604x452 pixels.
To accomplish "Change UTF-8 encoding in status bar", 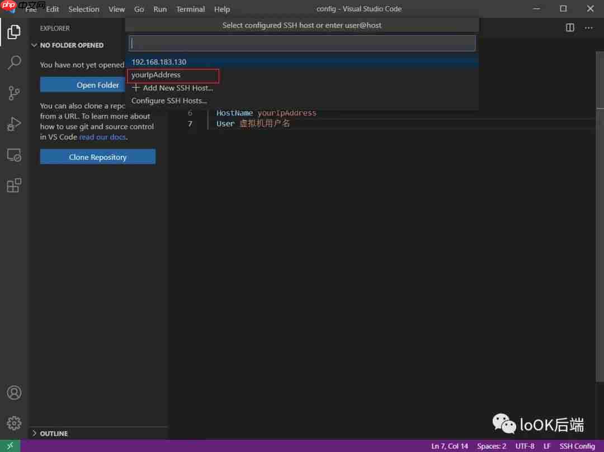I will click(x=525, y=446).
